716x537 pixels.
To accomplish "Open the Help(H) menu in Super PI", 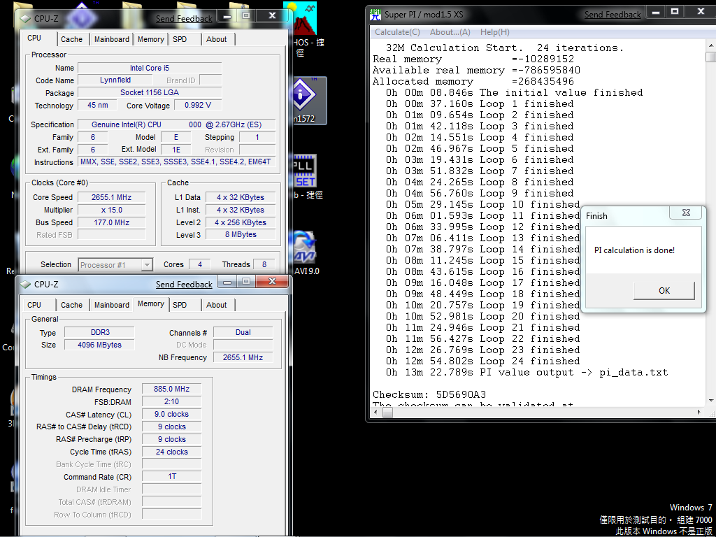I will (495, 32).
